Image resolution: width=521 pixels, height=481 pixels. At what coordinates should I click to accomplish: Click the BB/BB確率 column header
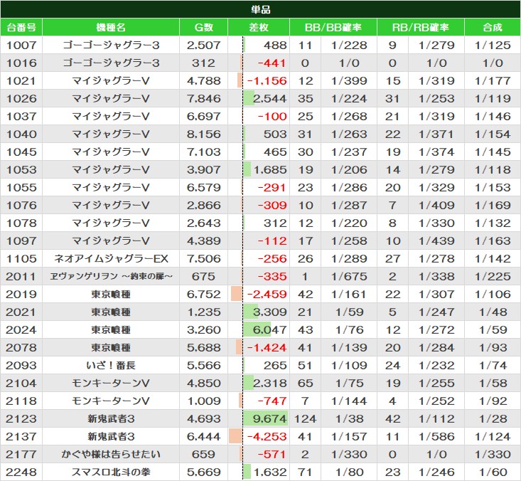tap(333, 27)
